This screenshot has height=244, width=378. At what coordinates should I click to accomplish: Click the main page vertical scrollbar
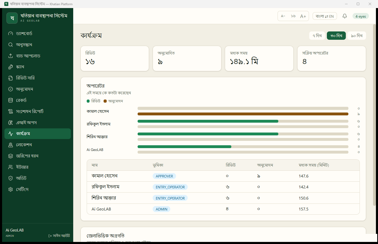[x=374, y=115]
